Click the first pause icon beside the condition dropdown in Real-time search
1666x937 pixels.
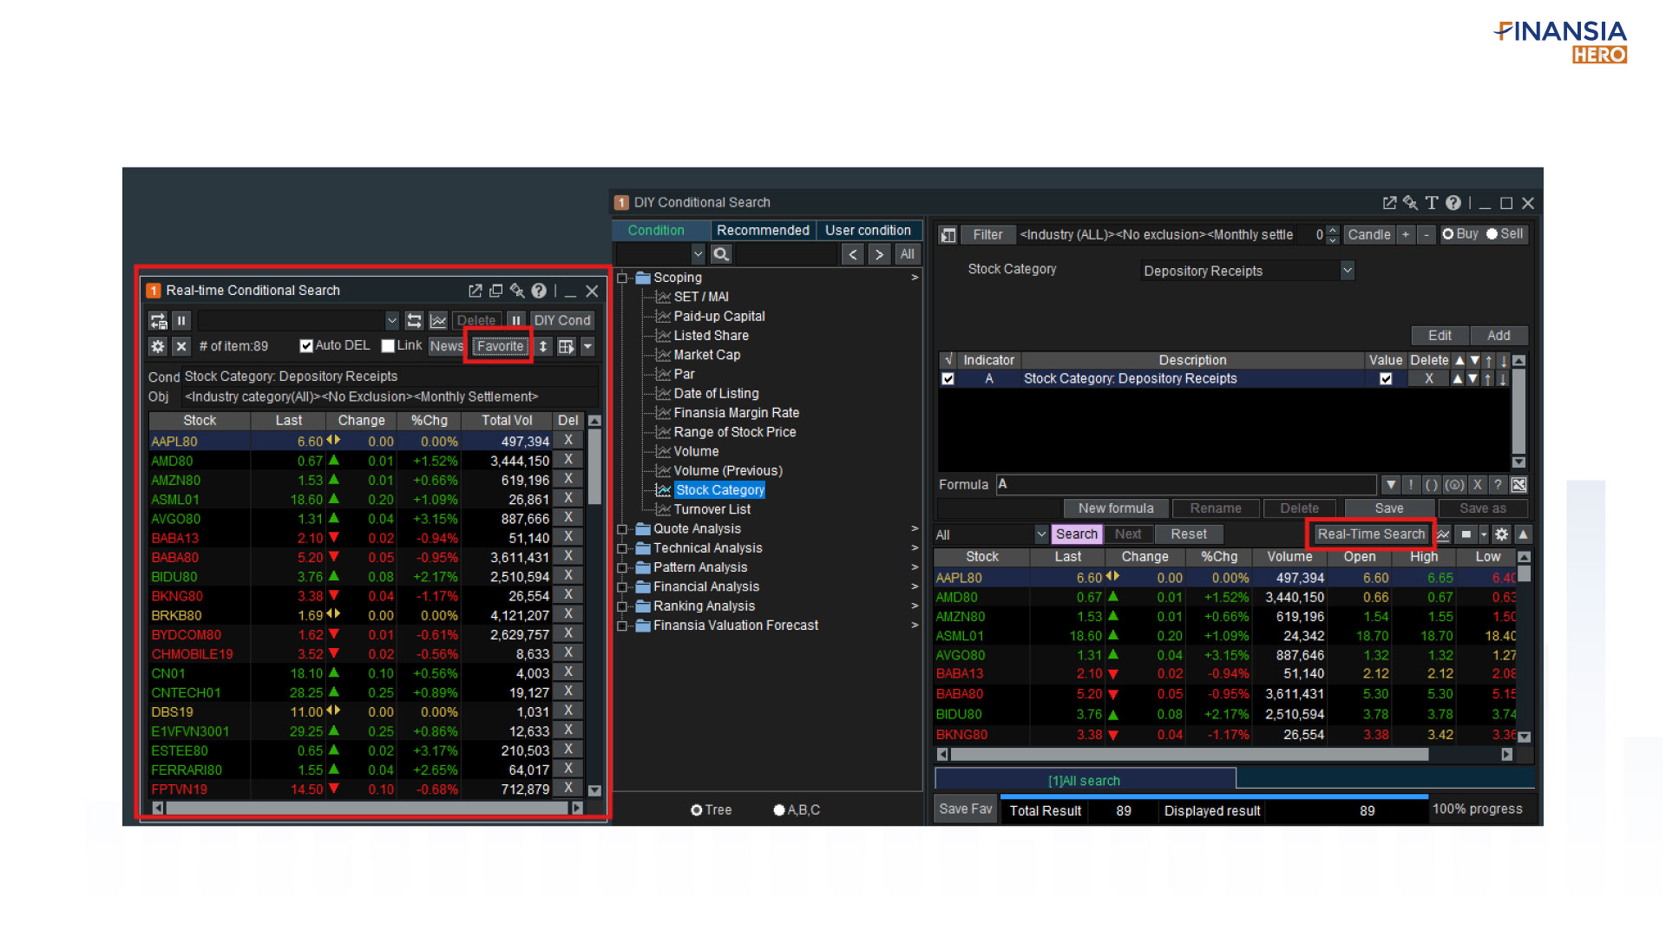[181, 321]
